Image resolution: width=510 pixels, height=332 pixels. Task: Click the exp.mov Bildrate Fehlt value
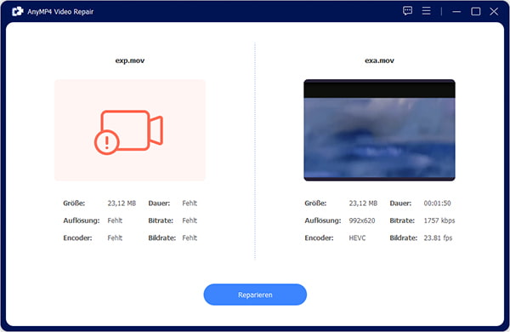[190, 238]
